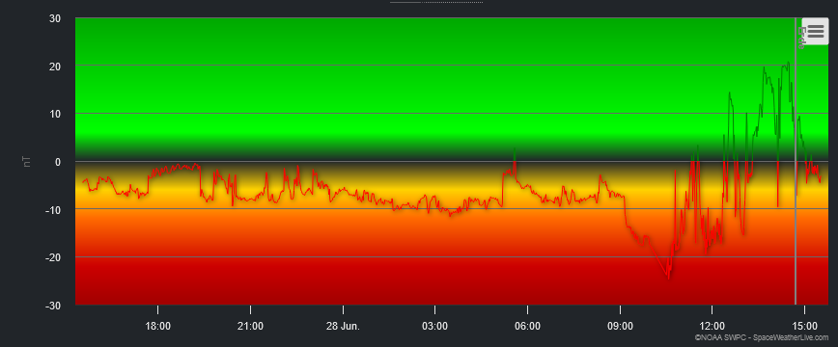Click the '06:00' time axis label
The image size is (838, 347).
point(527,326)
